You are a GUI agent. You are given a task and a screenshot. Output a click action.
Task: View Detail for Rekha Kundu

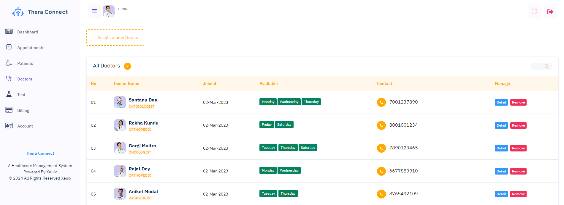coord(501,125)
